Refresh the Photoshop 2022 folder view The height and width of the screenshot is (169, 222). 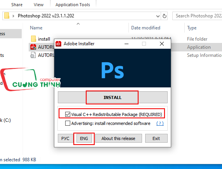pos(165,16)
